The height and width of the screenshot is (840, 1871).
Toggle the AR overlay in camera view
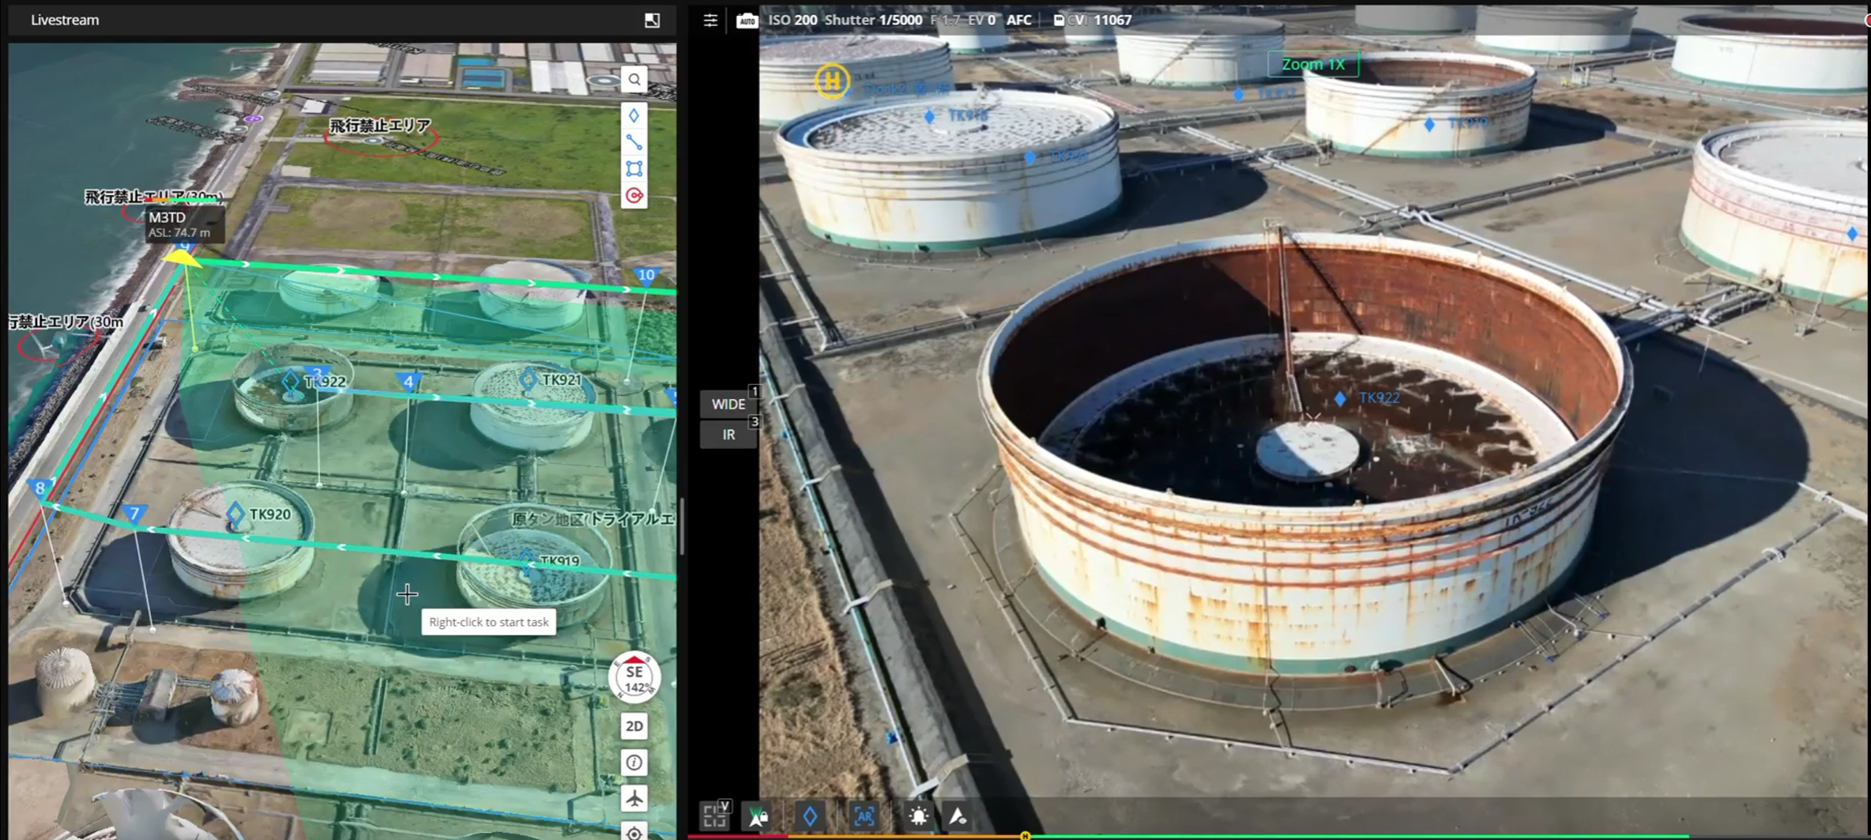click(x=864, y=816)
